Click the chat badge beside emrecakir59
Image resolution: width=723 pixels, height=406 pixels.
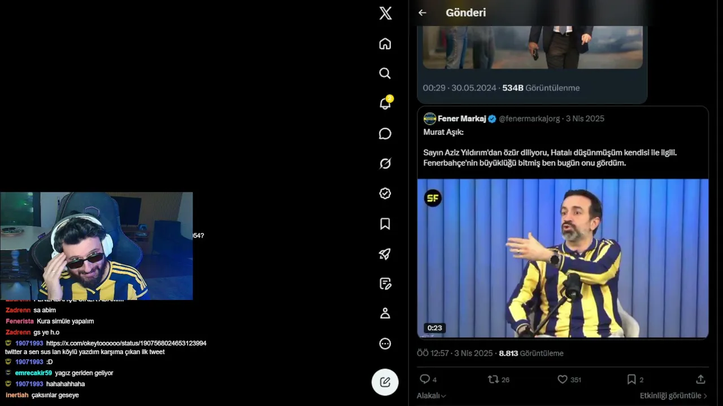point(8,373)
